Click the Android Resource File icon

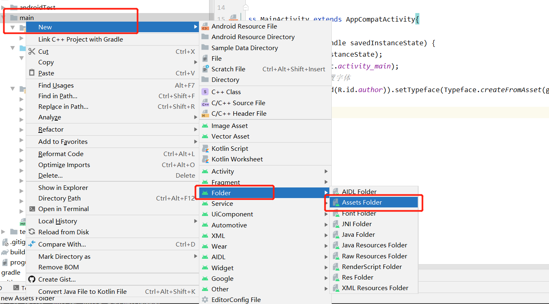(205, 26)
